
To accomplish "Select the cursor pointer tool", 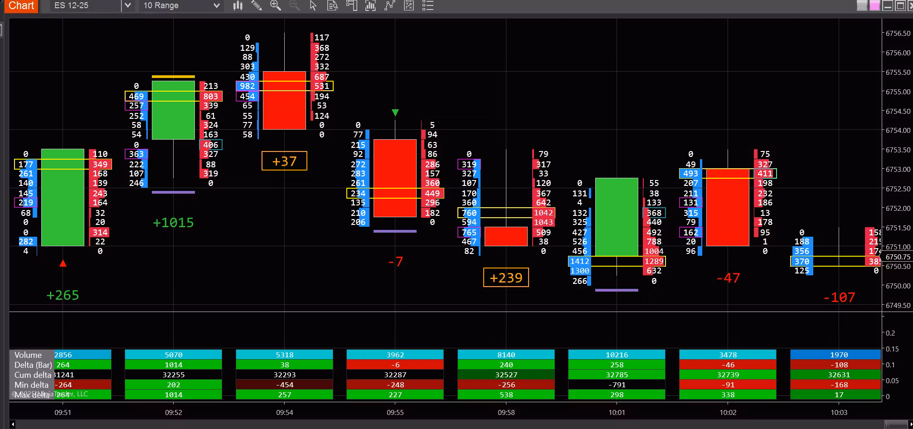I will click(313, 5).
